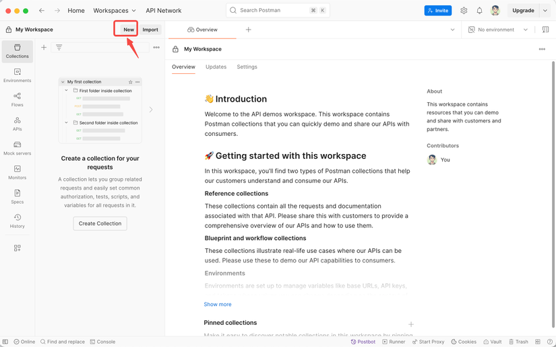Star My first collection in the illustration
This screenshot has height=347, width=556.
tap(131, 82)
